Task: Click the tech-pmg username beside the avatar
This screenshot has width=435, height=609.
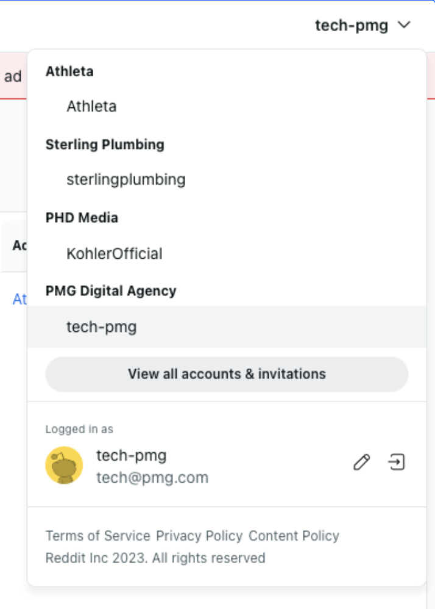Action: coord(132,455)
